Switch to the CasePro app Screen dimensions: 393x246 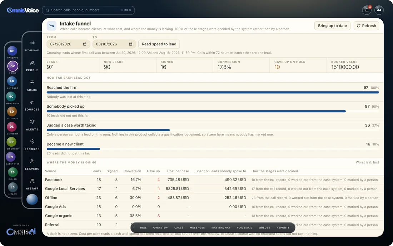click(x=12, y=51)
